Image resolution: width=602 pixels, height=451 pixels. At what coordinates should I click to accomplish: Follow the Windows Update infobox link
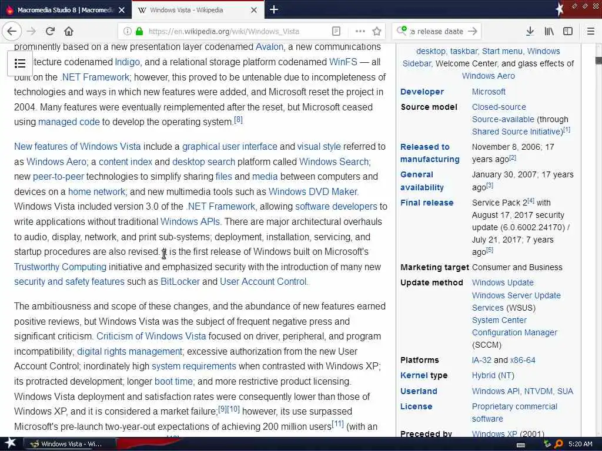coord(503,282)
